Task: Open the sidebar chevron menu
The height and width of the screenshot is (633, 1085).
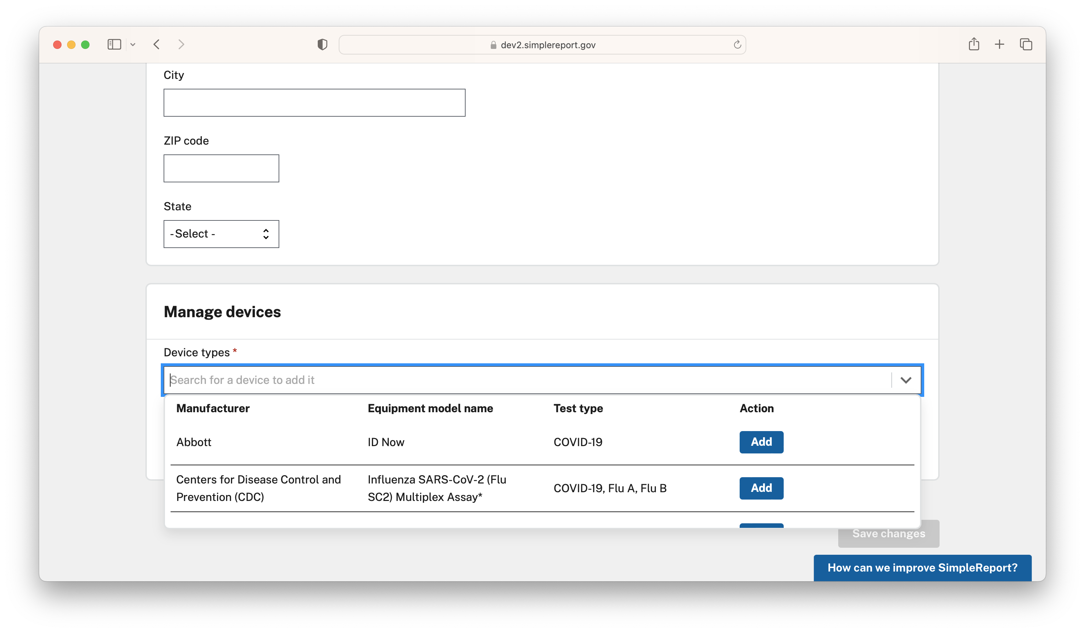Action: click(133, 44)
